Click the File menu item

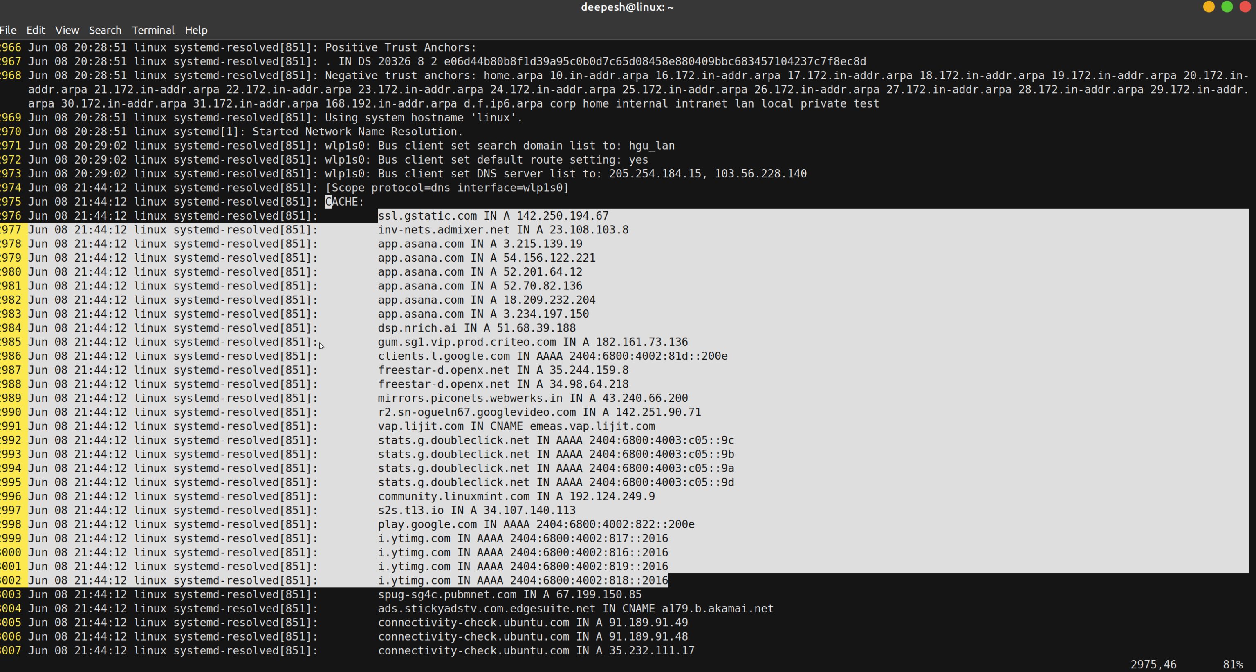[8, 30]
